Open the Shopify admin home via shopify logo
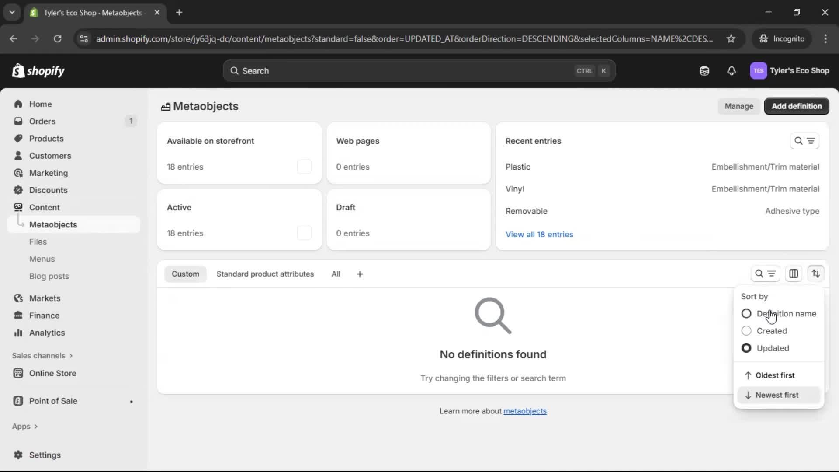Screen dimensions: 839x472 tap(38, 71)
